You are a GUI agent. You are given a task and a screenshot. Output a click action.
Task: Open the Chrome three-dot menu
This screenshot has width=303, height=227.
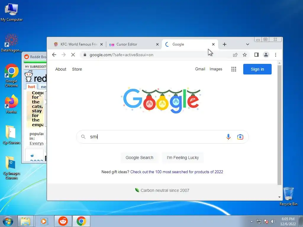[275, 55]
